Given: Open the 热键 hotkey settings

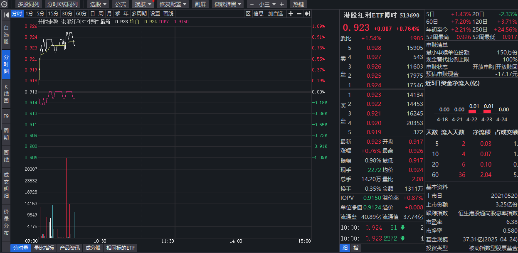Looking at the screenshot, I should [298, 4].
